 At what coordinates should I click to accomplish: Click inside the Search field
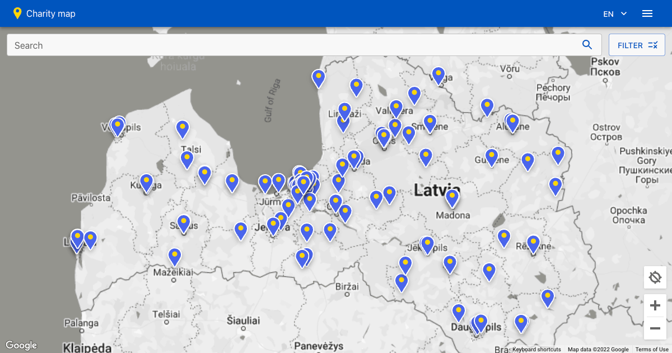(224, 44)
